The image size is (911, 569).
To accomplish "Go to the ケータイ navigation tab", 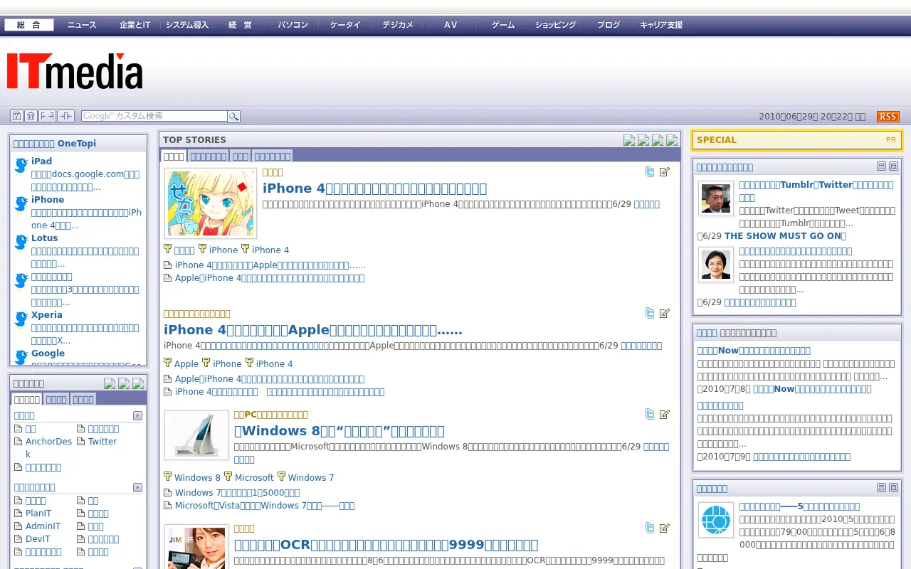I will click(345, 25).
